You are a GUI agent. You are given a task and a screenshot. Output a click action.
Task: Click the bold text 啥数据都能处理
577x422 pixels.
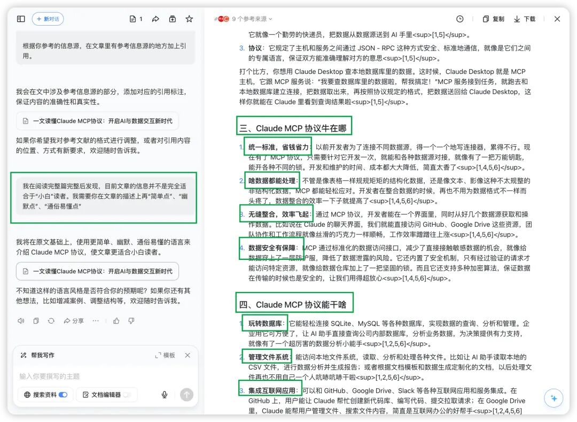(x=272, y=180)
